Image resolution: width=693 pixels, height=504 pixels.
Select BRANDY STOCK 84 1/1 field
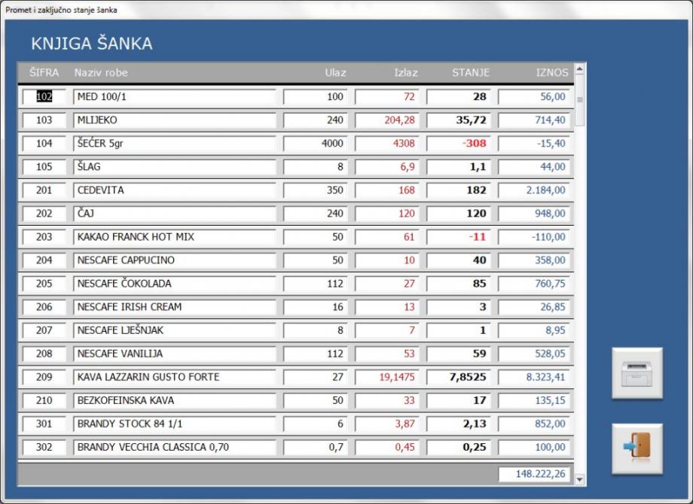tap(175, 424)
